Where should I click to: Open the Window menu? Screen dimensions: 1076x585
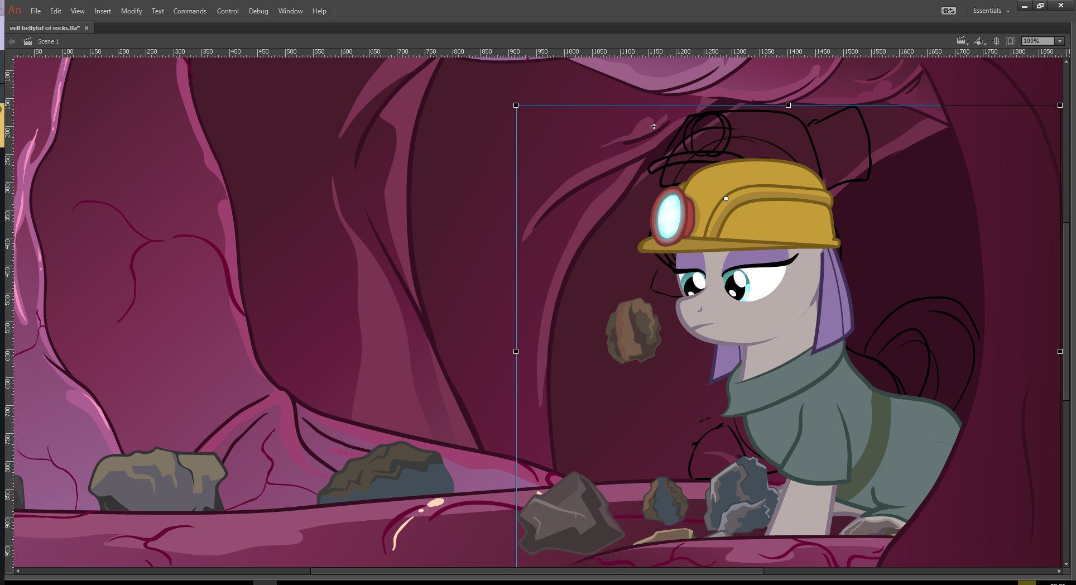290,11
